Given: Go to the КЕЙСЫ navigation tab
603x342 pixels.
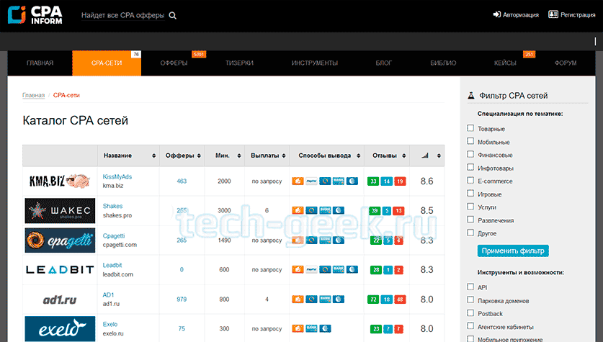Looking at the screenshot, I should coord(504,63).
